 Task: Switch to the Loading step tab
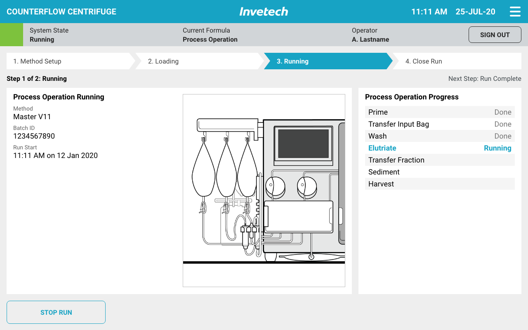198,61
